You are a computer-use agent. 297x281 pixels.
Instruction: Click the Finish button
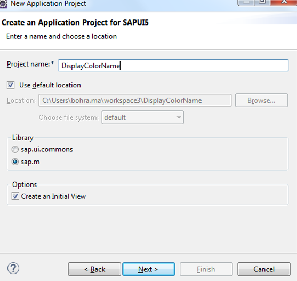206,269
